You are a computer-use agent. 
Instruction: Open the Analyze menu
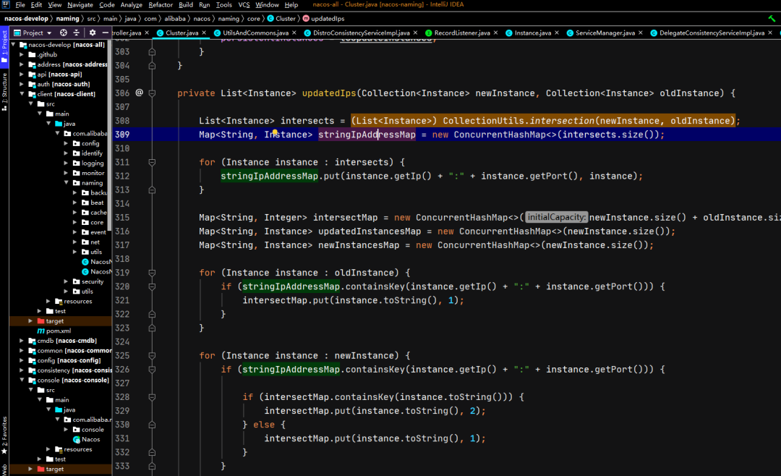point(132,4)
